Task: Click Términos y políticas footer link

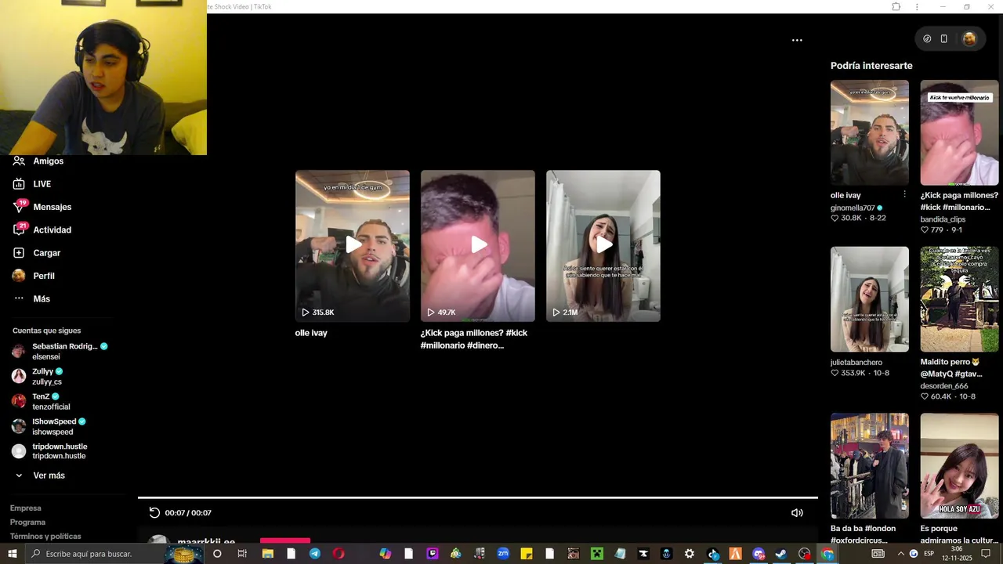Action: [45, 537]
